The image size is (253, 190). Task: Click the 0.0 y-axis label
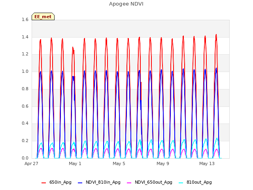pyautogui.click(x=25, y=158)
